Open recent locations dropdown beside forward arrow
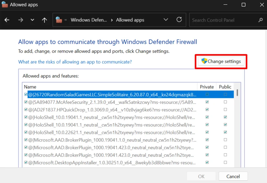Image resolution: width=267 pixels, height=183 pixels. 32,20
